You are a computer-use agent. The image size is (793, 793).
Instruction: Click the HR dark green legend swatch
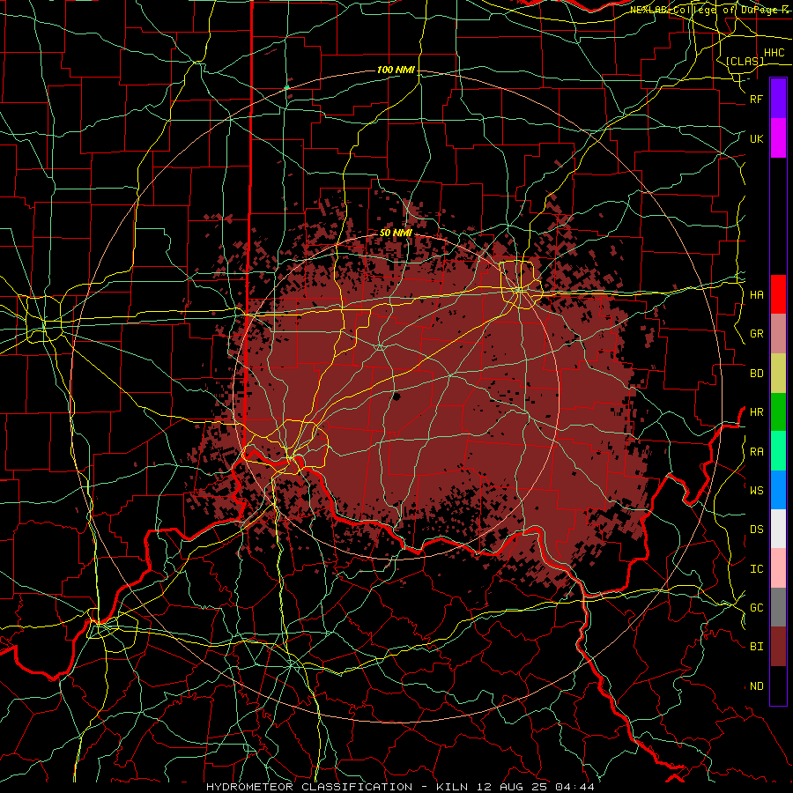(x=778, y=412)
